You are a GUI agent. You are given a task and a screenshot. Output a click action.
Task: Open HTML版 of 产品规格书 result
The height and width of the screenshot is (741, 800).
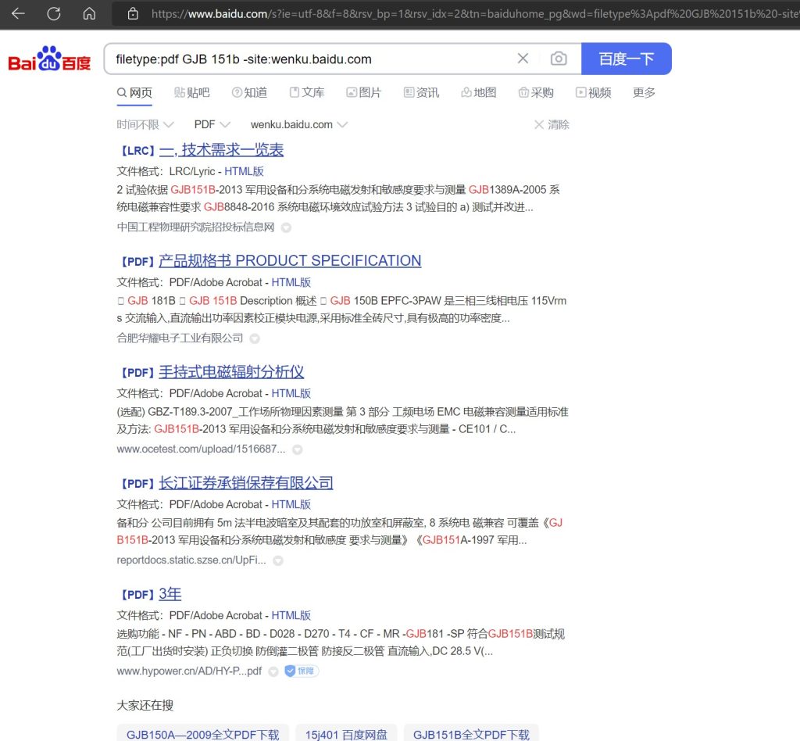[291, 282]
